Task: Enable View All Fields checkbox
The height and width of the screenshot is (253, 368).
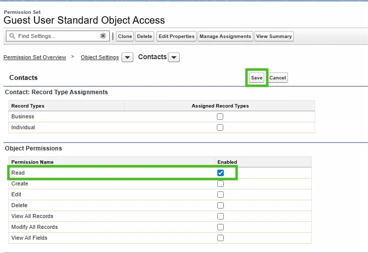Action: pos(220,238)
